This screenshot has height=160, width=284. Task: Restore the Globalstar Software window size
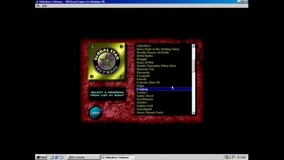point(242,2)
